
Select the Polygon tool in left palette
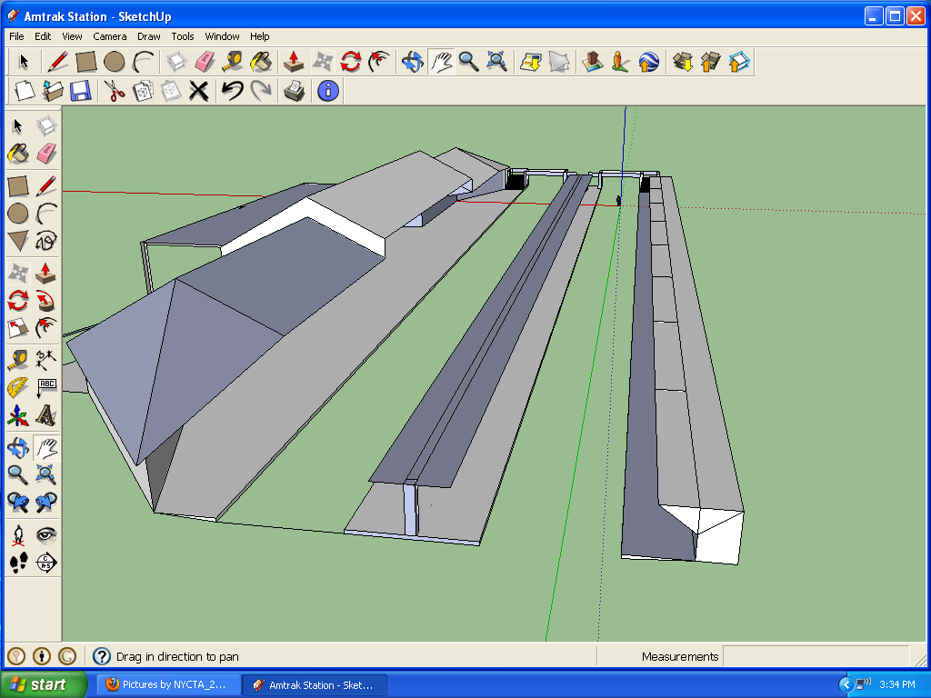tap(18, 241)
